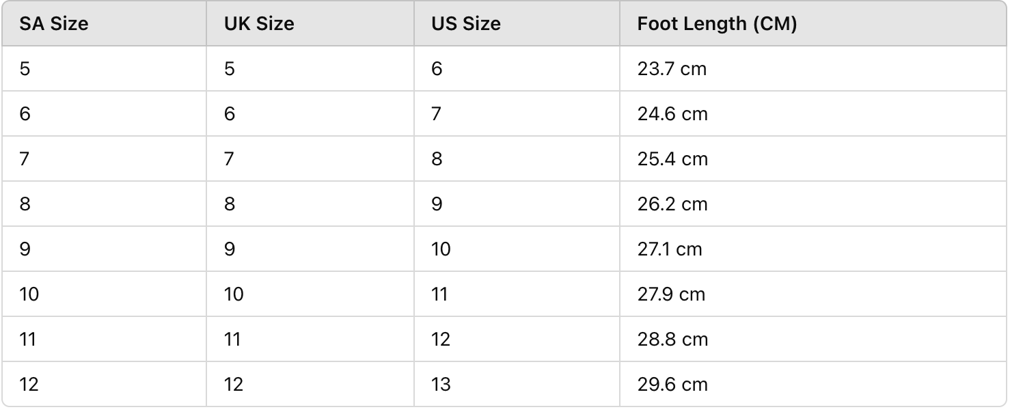Select the 27.1 cm foot length cell
This screenshot has height=414, width=1010.
813,249
